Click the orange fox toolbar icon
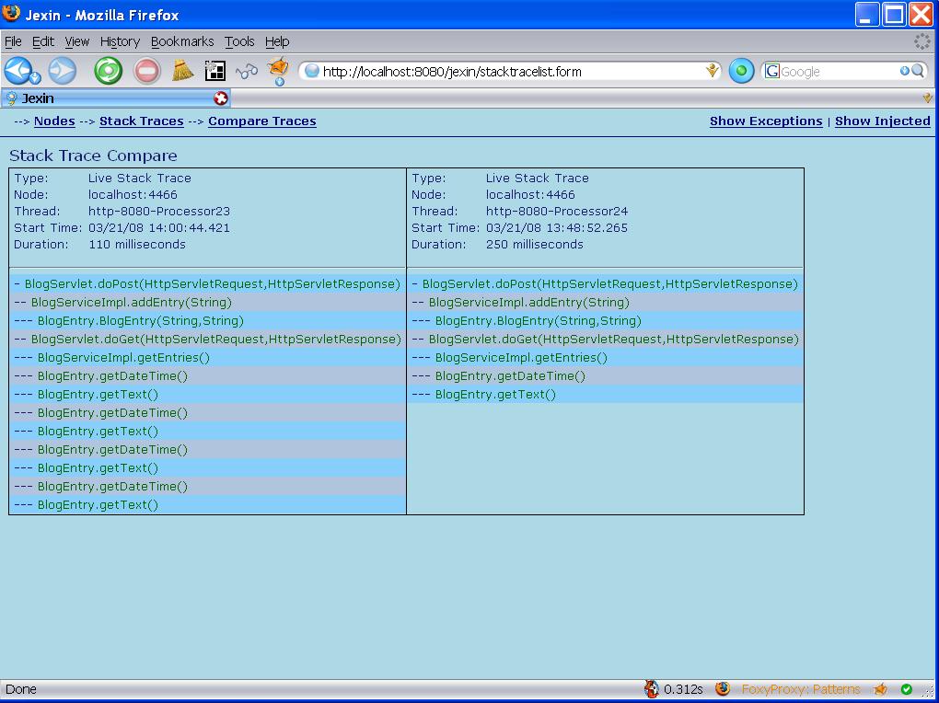 point(278,68)
